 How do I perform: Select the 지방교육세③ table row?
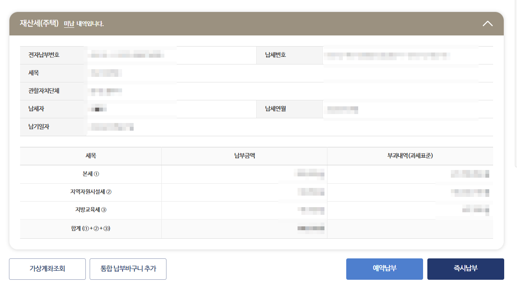(x=91, y=210)
